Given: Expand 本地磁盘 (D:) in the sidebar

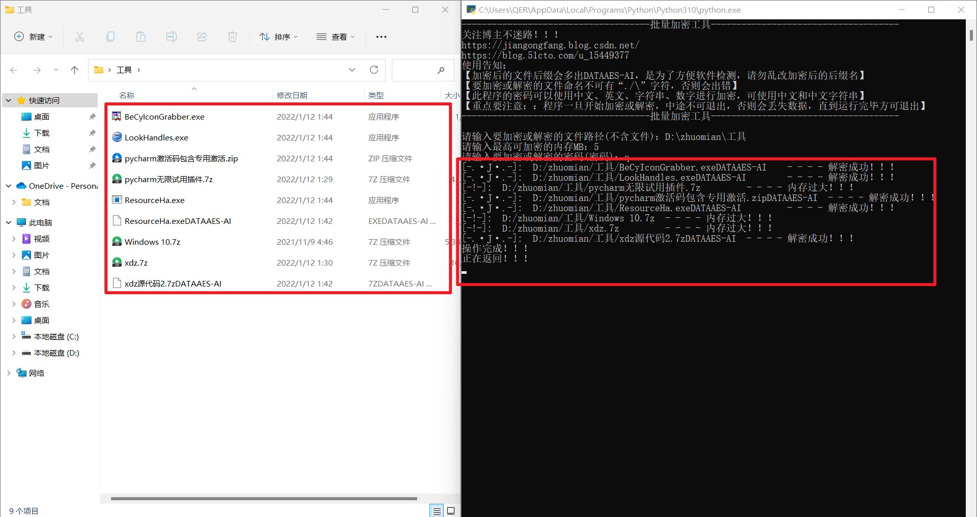Looking at the screenshot, I should (x=14, y=353).
